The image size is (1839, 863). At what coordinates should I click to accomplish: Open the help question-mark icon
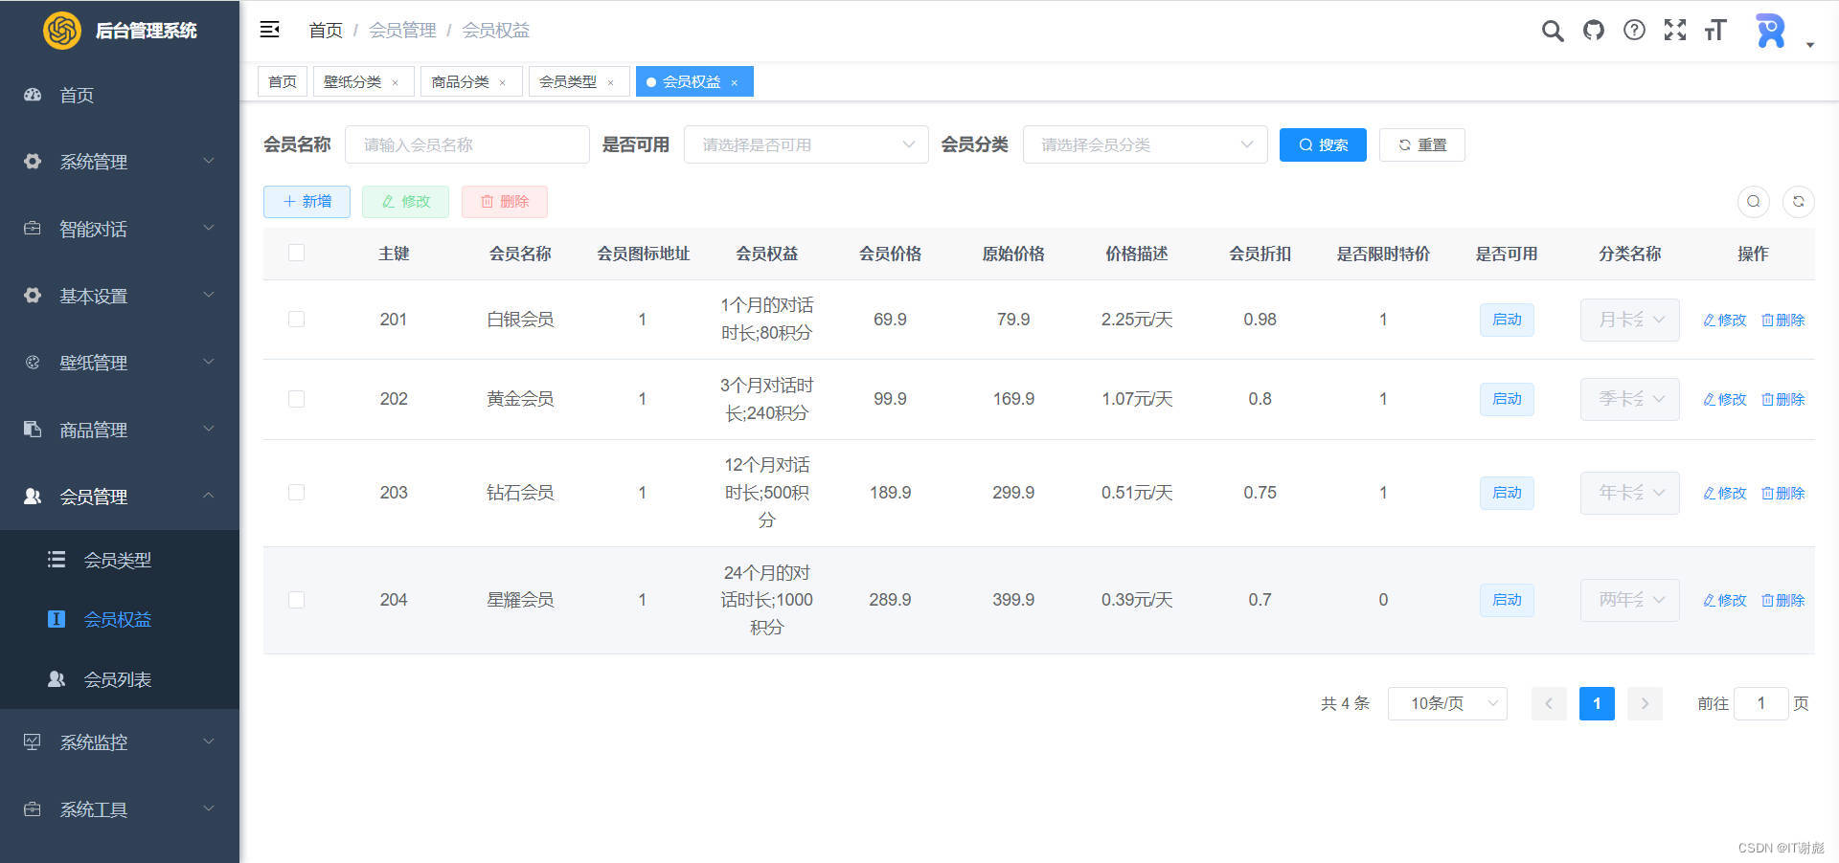(x=1633, y=30)
